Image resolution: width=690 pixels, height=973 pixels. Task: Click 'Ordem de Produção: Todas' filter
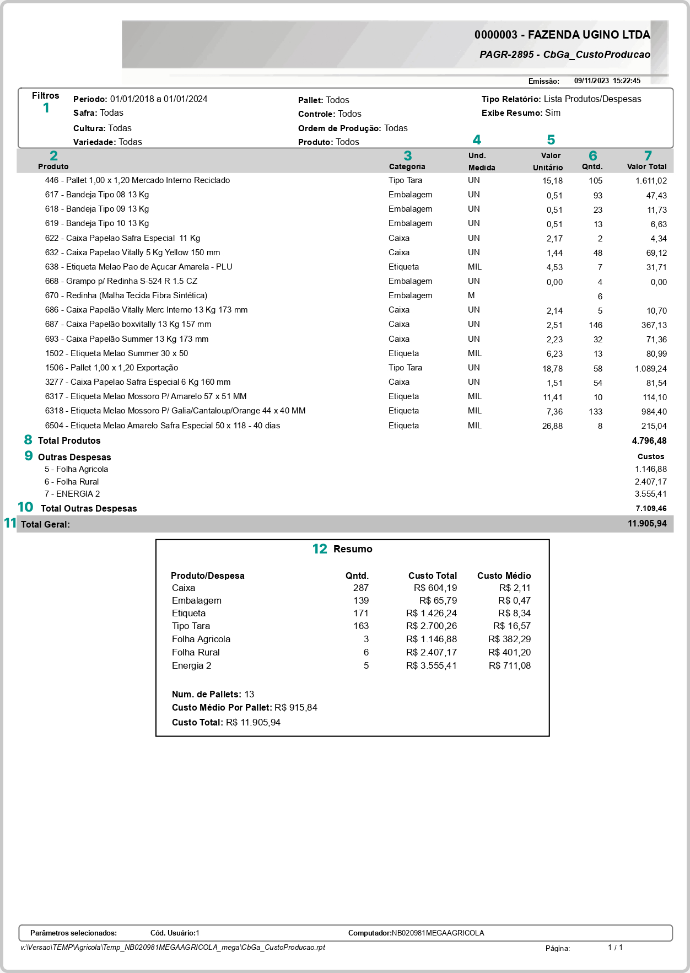(353, 128)
